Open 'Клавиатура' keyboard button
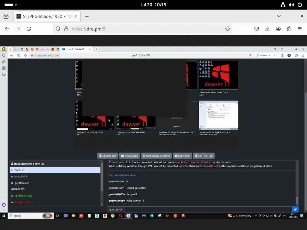This screenshot has height=230, width=307. pos(130,156)
